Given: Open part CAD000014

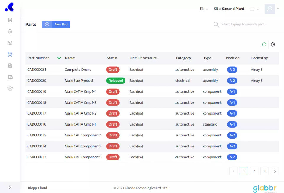Looking at the screenshot, I should 37,146.
